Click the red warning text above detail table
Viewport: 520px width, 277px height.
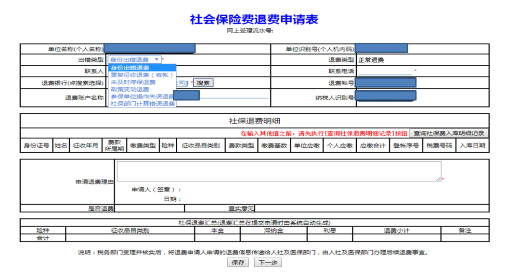[324, 133]
